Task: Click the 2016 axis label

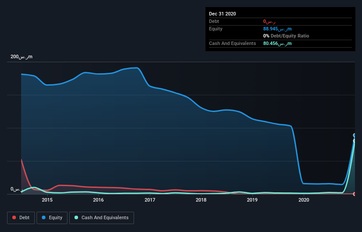Action: coord(98,200)
